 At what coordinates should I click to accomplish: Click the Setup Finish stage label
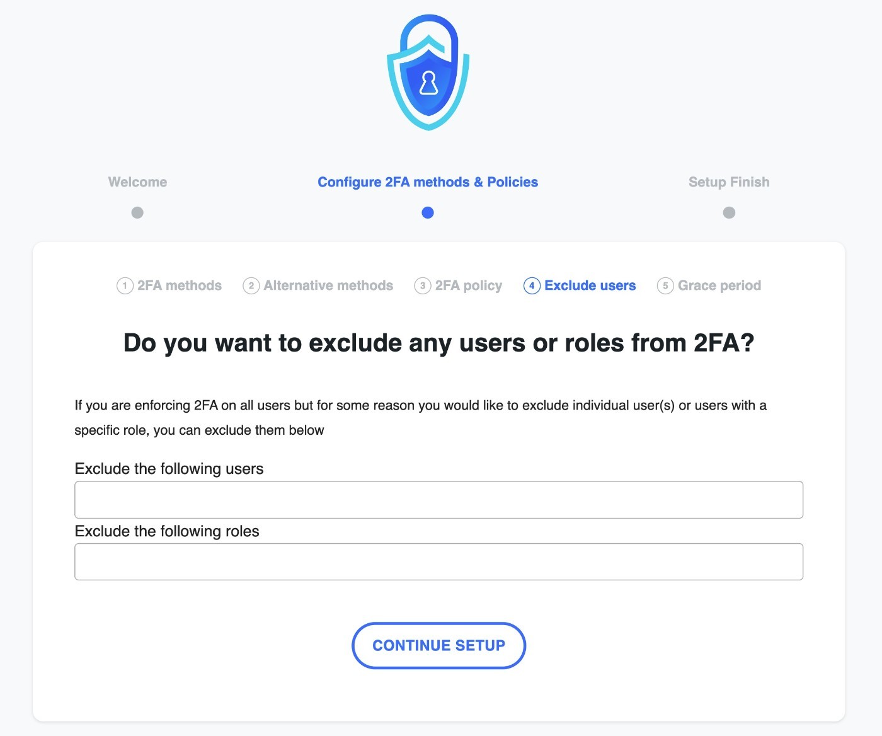(x=729, y=182)
